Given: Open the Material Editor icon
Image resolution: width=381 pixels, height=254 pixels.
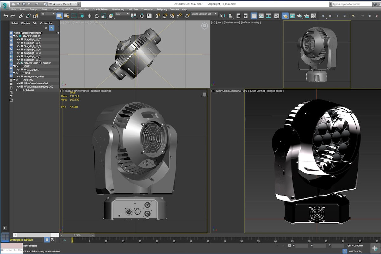Looking at the screenshot, I should click(277, 16).
